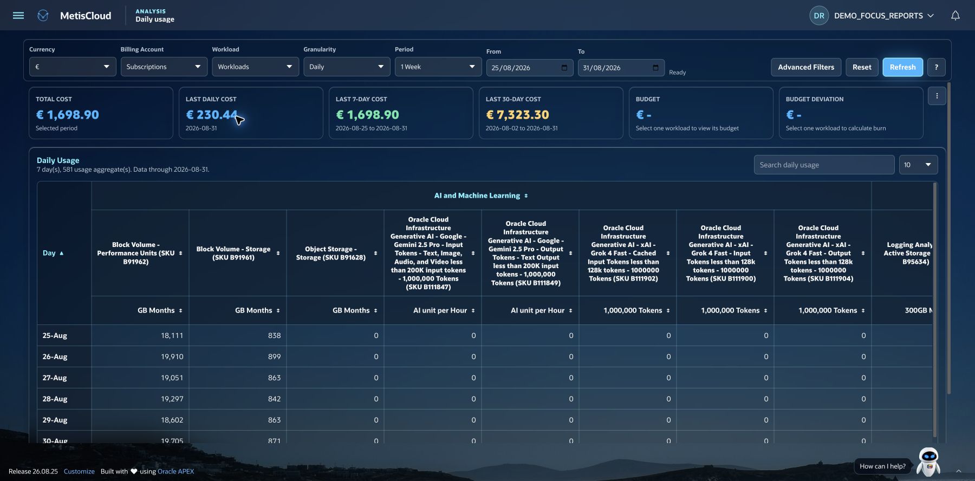
Task: Click the Search daily usage field
Action: (x=824, y=165)
